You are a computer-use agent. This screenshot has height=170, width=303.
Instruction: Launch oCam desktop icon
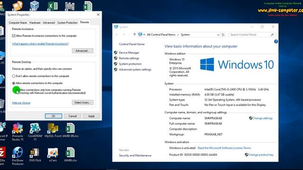53,154
